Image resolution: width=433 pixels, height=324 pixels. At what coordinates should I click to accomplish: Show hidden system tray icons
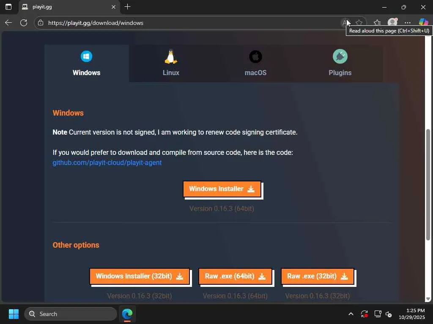351,314
